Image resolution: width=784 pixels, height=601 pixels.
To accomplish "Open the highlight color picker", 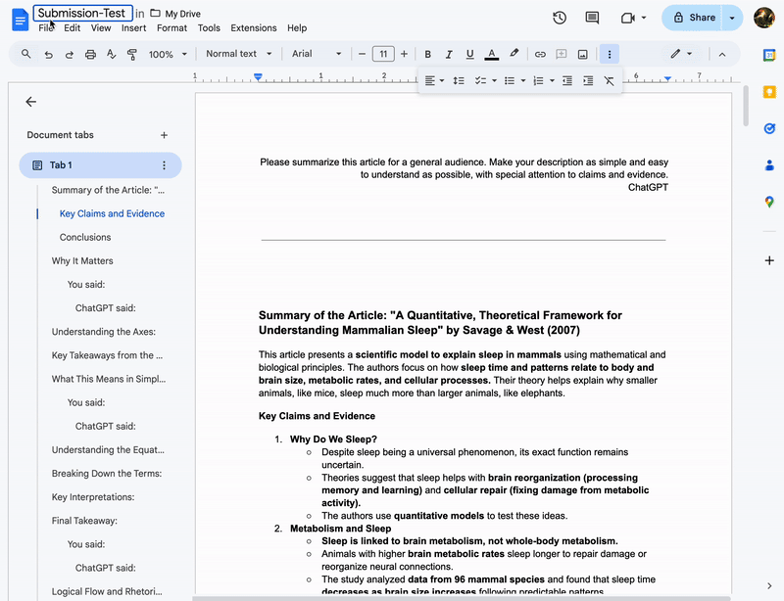I will [514, 54].
